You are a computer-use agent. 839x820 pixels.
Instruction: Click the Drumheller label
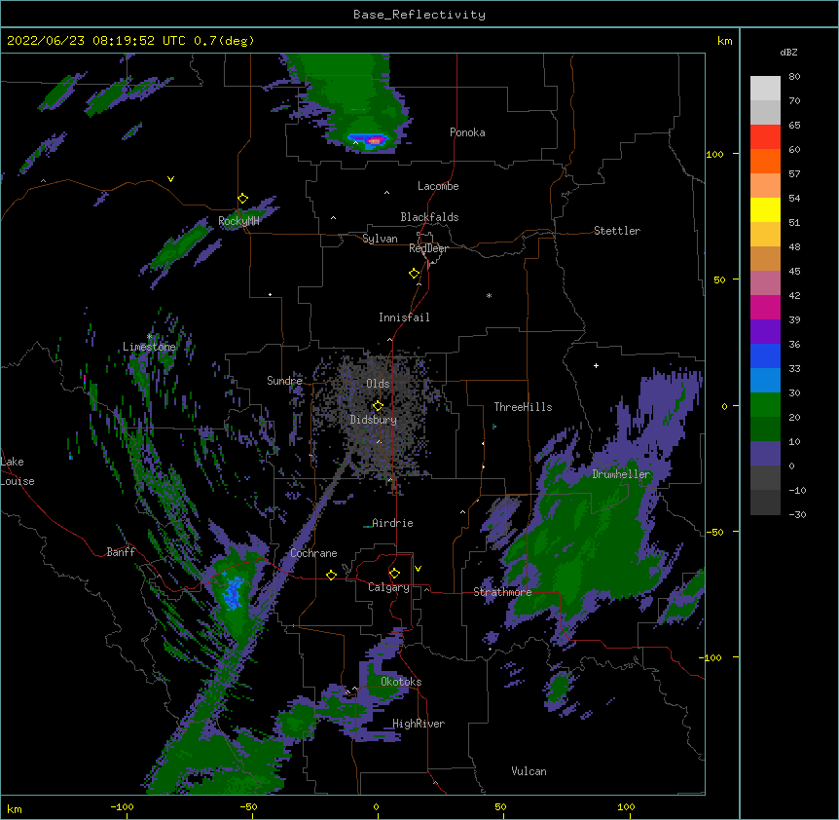coord(621,474)
